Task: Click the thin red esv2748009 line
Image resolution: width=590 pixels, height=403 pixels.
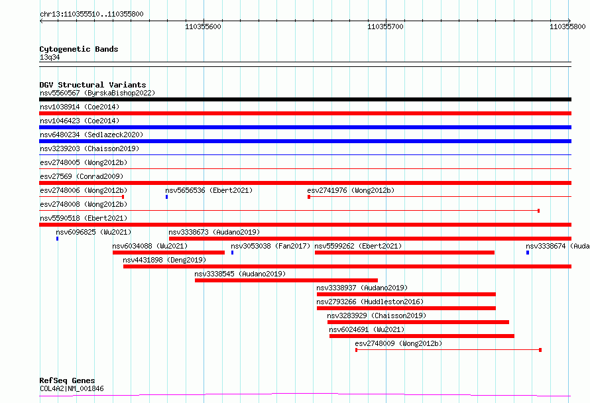Action: point(448,350)
